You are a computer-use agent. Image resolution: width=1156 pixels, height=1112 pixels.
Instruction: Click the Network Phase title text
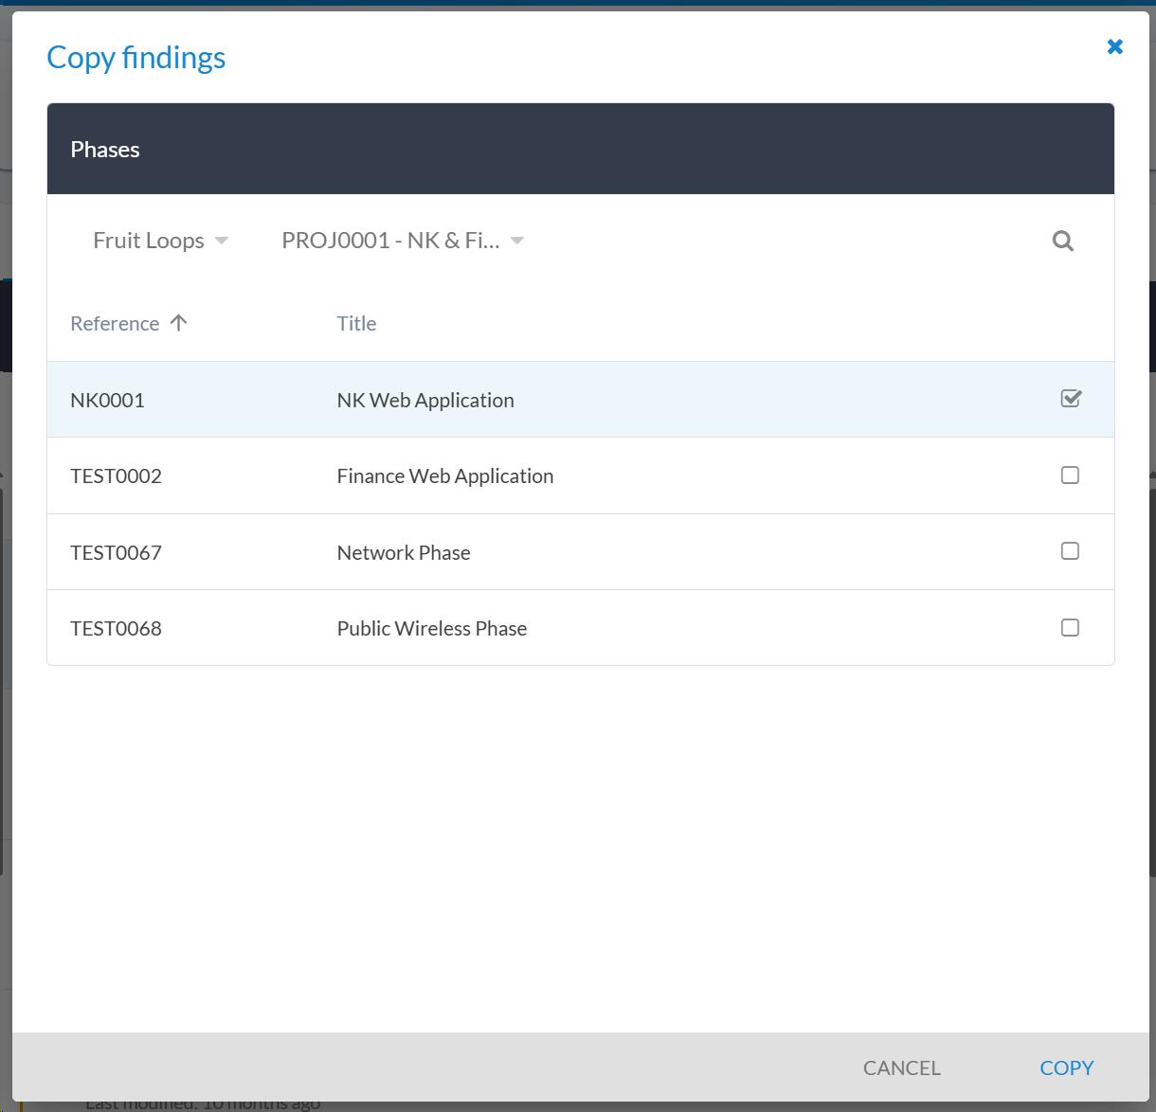(x=404, y=553)
